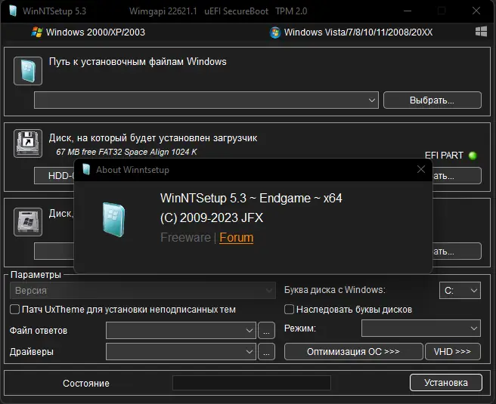Image resolution: width=496 pixels, height=404 pixels.
Task: Click the green EFI PART status indicator
Action: [473, 156]
